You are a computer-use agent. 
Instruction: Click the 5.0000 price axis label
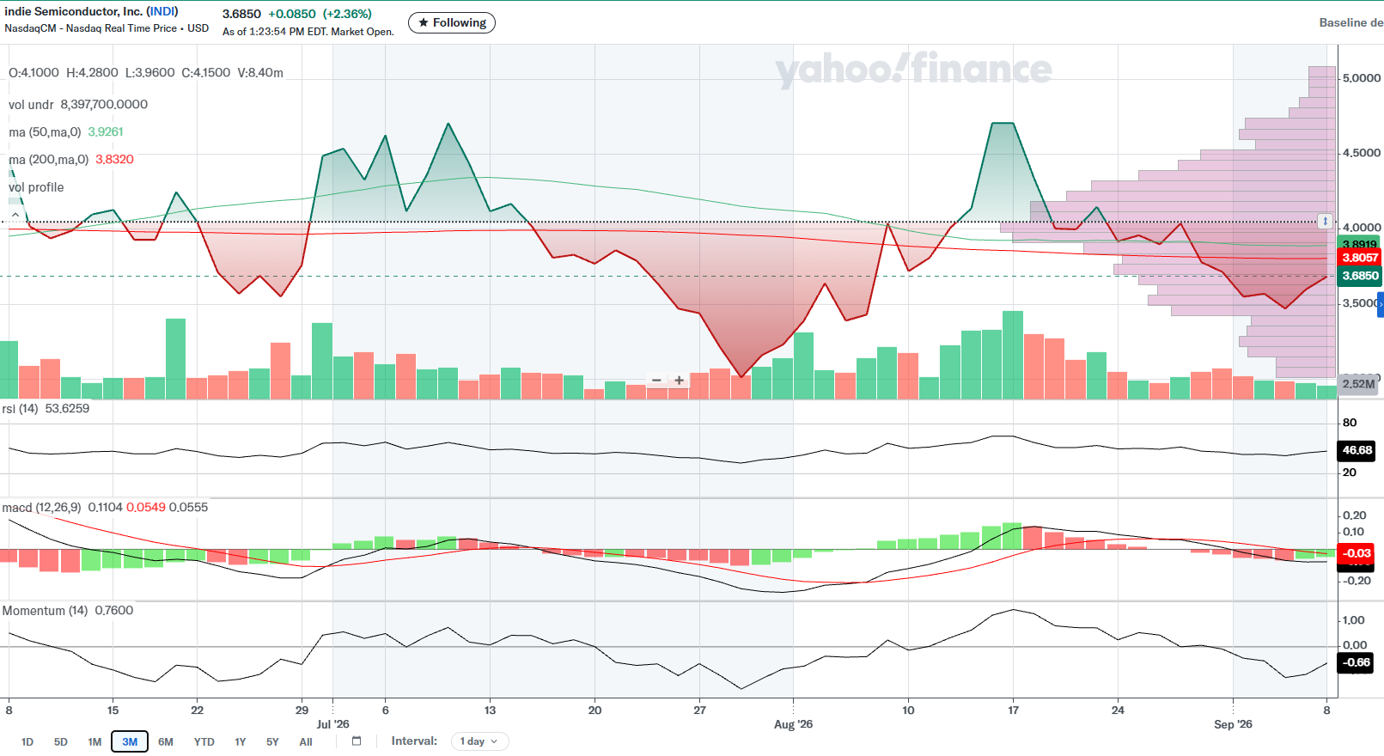1362,78
